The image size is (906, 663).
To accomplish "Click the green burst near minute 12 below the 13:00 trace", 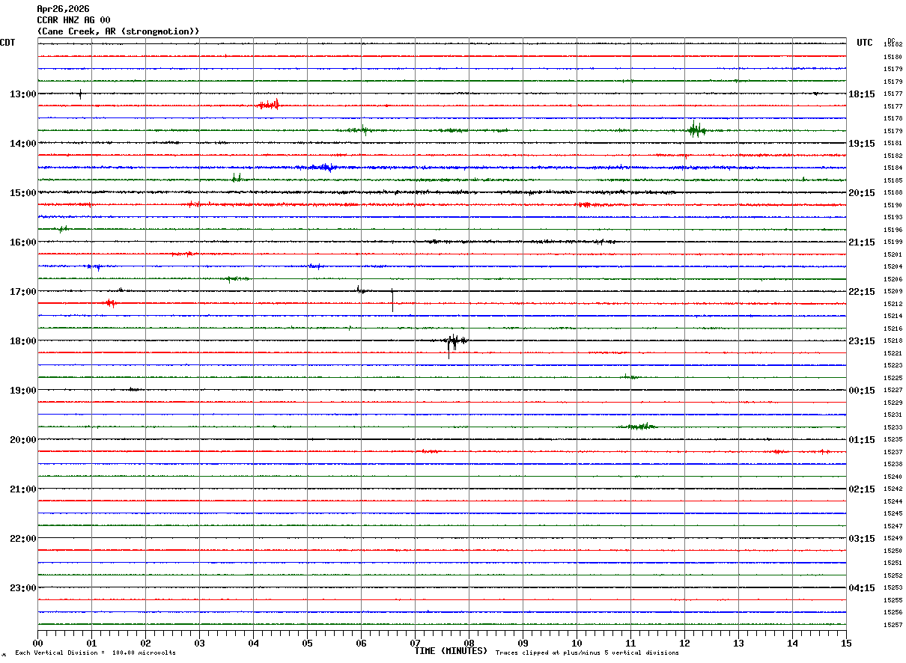I will pos(696,129).
